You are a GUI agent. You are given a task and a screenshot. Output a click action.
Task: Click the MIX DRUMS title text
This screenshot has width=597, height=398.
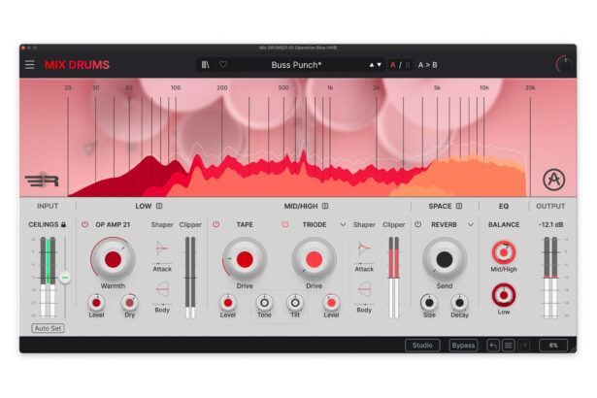coord(77,65)
